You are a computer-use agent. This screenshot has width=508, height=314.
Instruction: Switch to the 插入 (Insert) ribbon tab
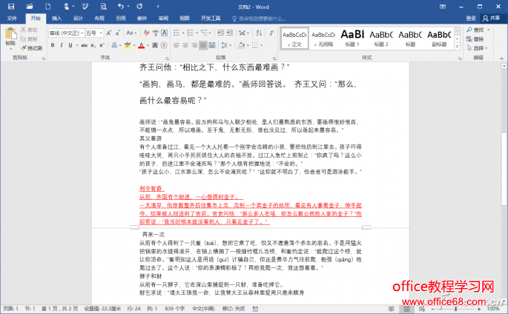click(x=57, y=18)
